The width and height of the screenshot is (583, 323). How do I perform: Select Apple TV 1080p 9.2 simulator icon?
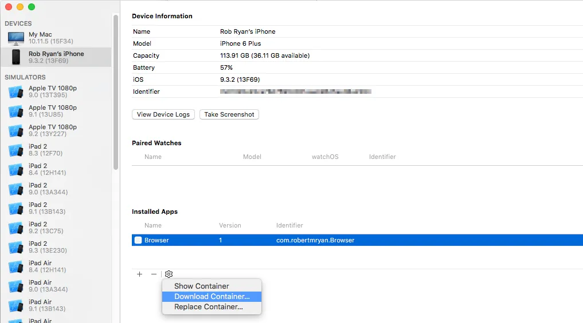tap(16, 130)
